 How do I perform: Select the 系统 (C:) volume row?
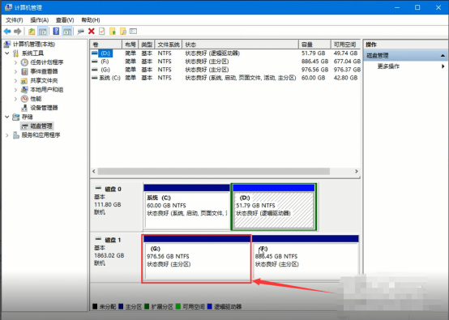pos(225,78)
